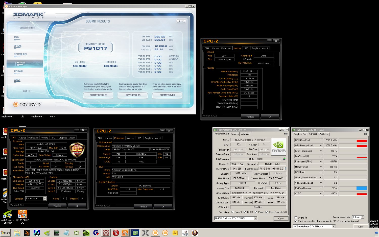Uncheck Continue refreshing in background checkbox
Image resolution: width=379 pixels, height=237 pixels.
click(x=296, y=221)
